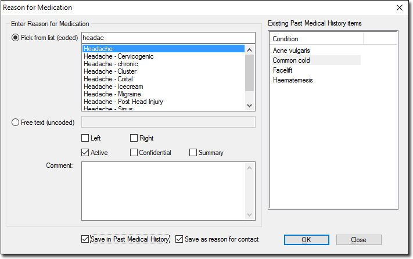Tick the Left checkbox
The width and height of the screenshot is (413, 259).
(85, 138)
